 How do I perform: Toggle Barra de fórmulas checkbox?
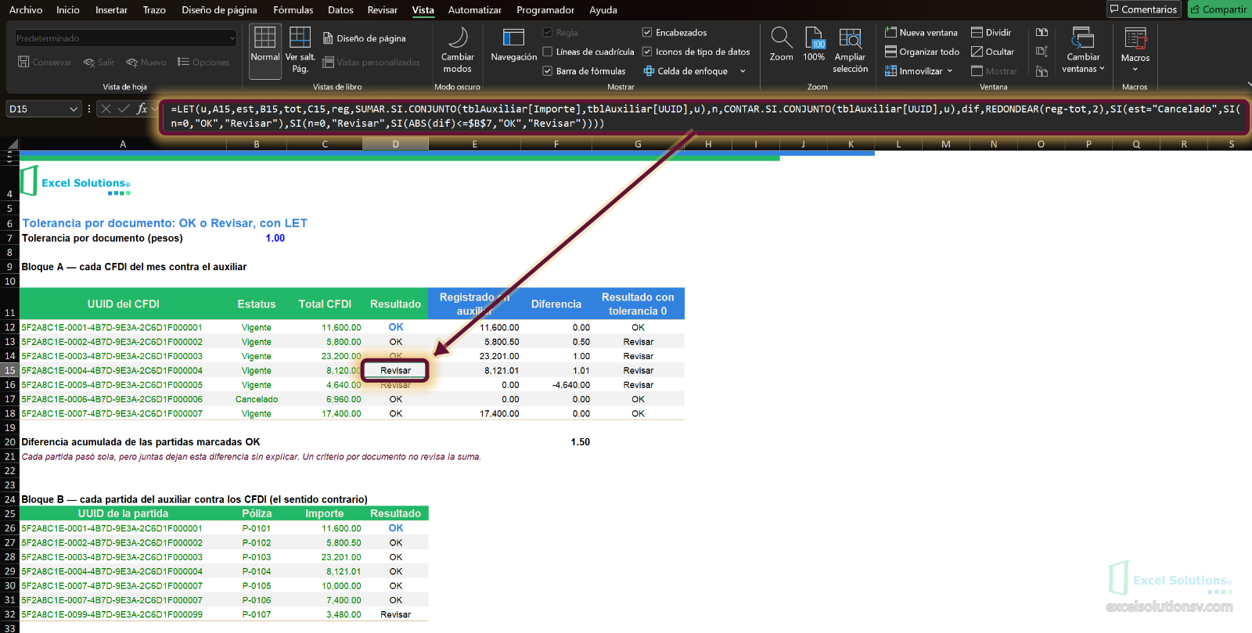pos(548,71)
